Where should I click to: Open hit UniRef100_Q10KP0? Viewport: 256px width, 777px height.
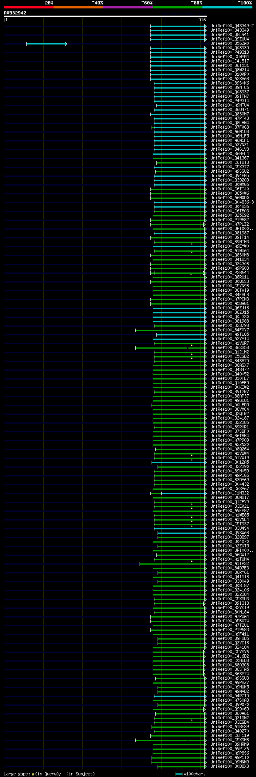tap(230, 75)
